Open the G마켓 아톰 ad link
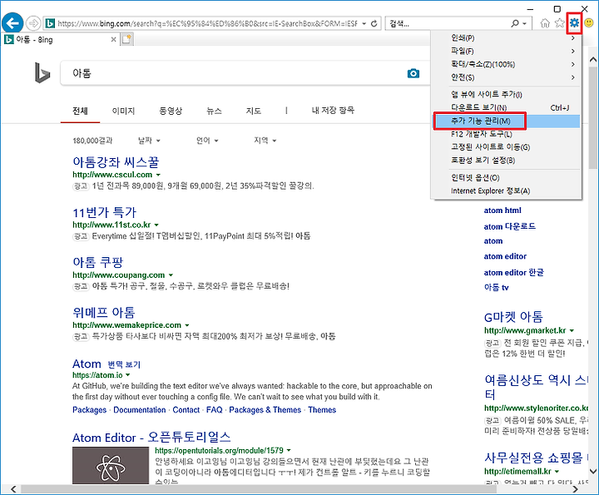The width and height of the screenshot is (599, 495). [513, 317]
